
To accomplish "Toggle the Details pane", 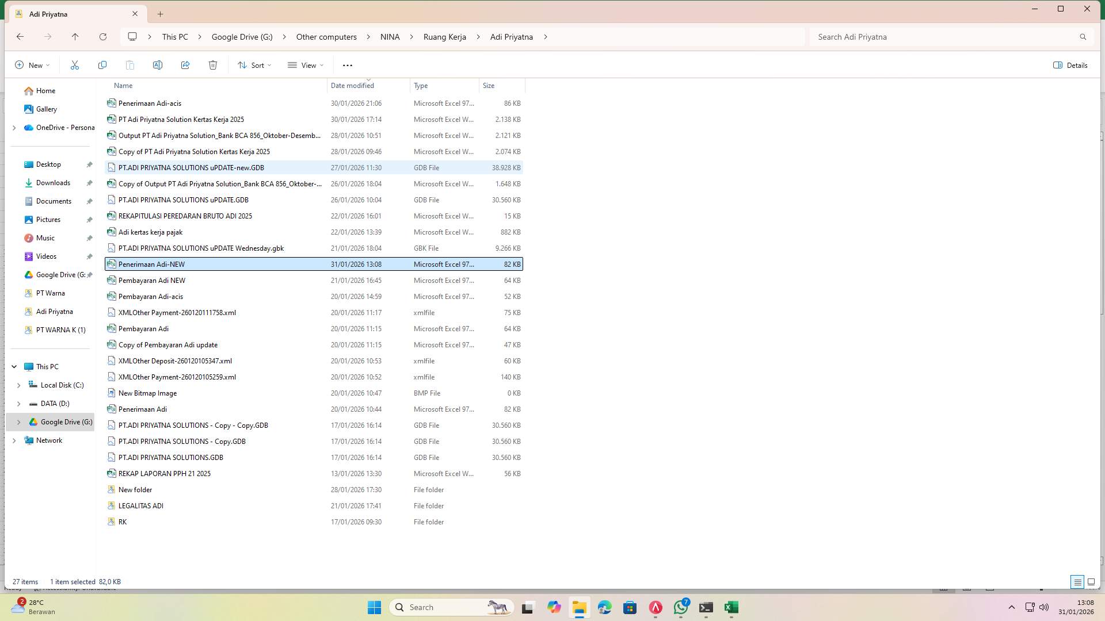I will tap(1069, 65).
